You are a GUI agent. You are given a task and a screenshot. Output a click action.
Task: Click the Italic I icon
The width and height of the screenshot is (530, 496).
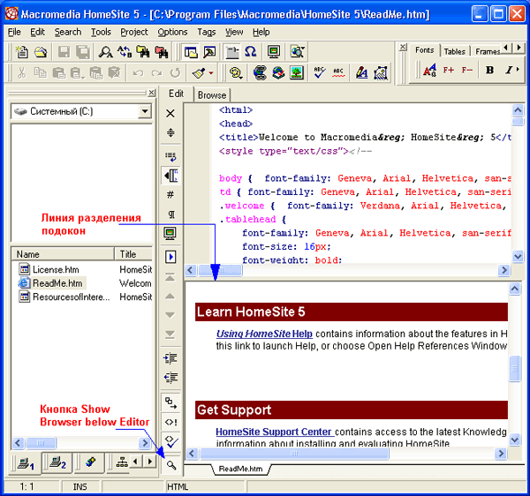point(509,71)
